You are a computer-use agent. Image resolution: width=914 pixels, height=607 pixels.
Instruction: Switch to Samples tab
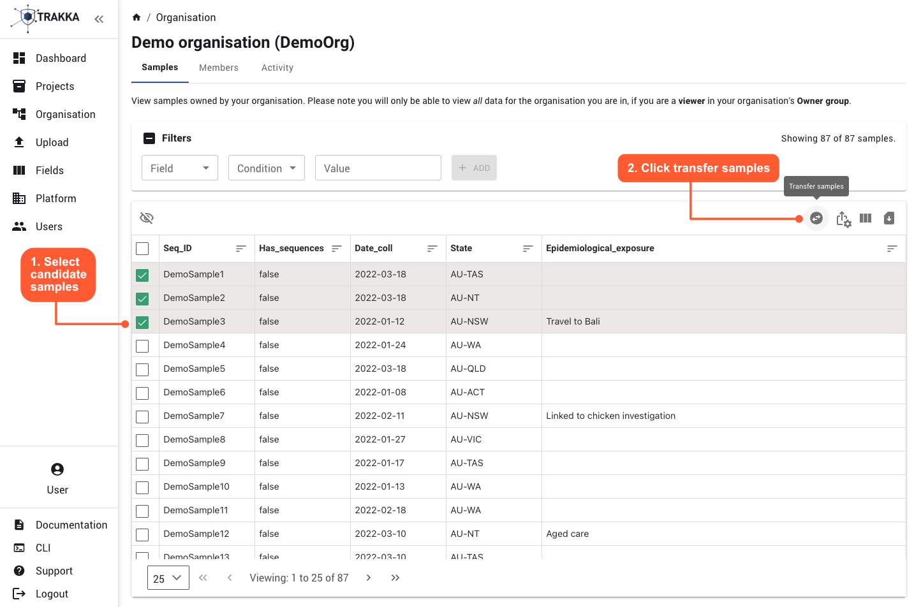click(160, 68)
